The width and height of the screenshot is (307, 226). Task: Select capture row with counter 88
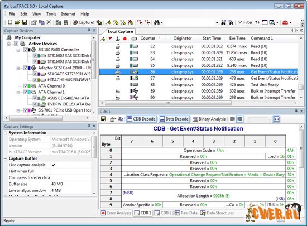[x=199, y=85]
